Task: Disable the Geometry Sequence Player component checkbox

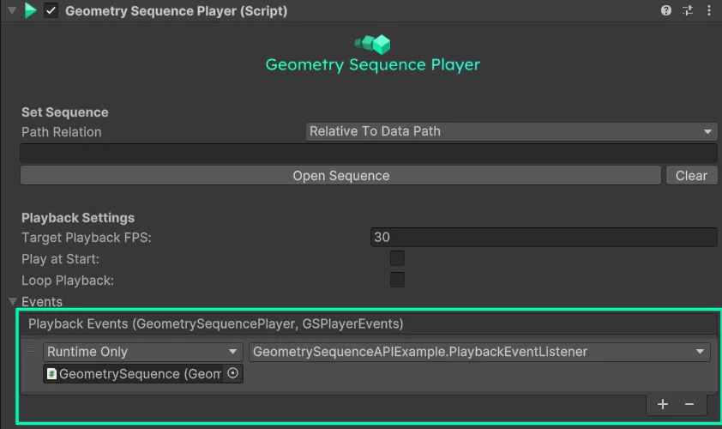Action: click(x=51, y=10)
